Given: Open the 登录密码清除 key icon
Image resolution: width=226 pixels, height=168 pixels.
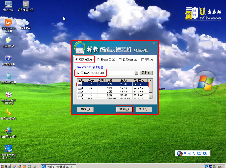Looking at the screenshot, I should [8, 113].
